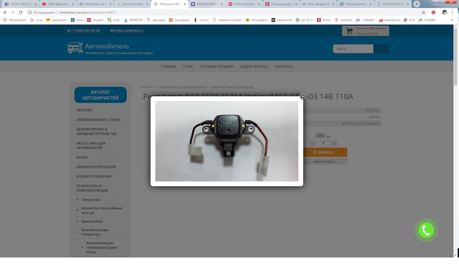This screenshot has height=268, width=459.
Task: Bookmark this page with star icon
Action: pyautogui.click(x=423, y=12)
